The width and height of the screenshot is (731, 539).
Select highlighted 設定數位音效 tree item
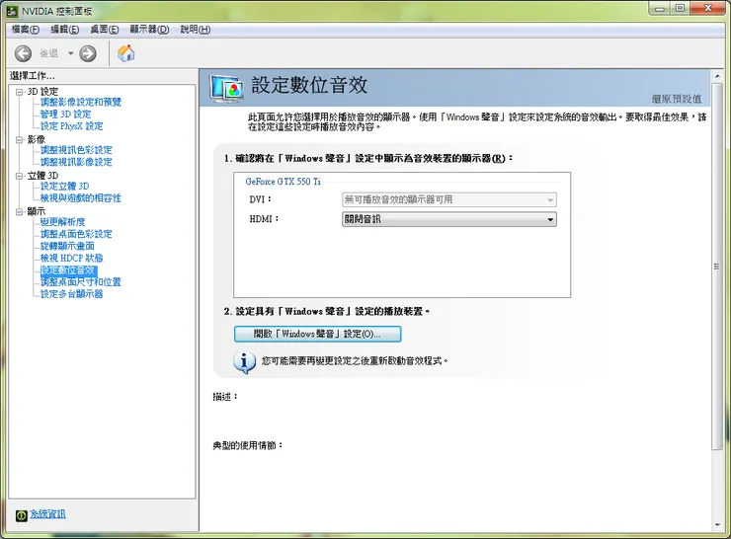[x=68, y=270]
